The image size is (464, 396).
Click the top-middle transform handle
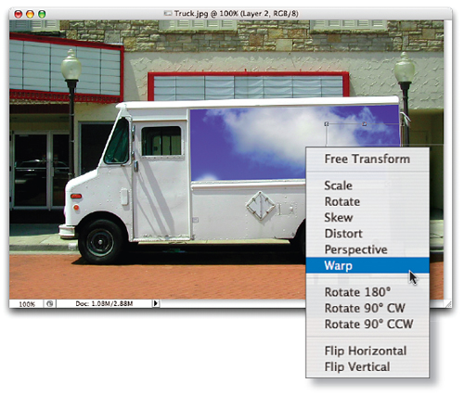(x=365, y=124)
